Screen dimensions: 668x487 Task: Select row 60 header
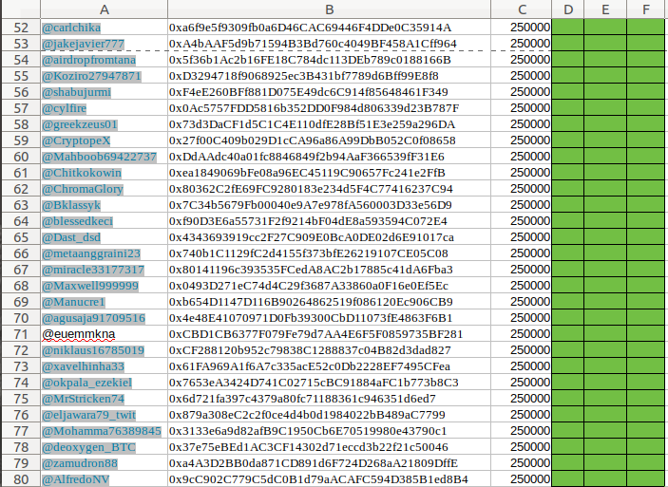21,157
